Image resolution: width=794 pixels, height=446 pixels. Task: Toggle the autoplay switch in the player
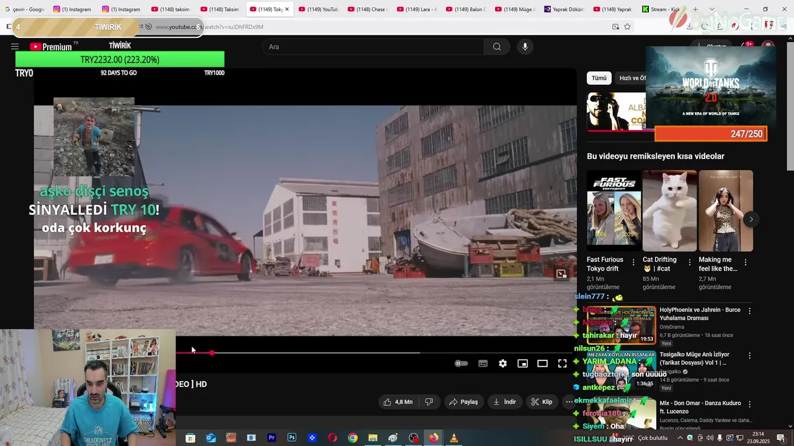click(462, 364)
